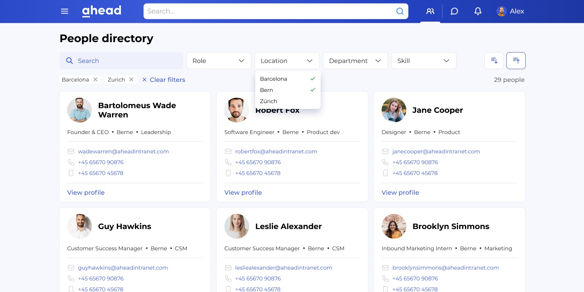Screen dimensions: 584x292
Task: Email guyhawkins@aheadintranet.com
Action: tap(123, 268)
